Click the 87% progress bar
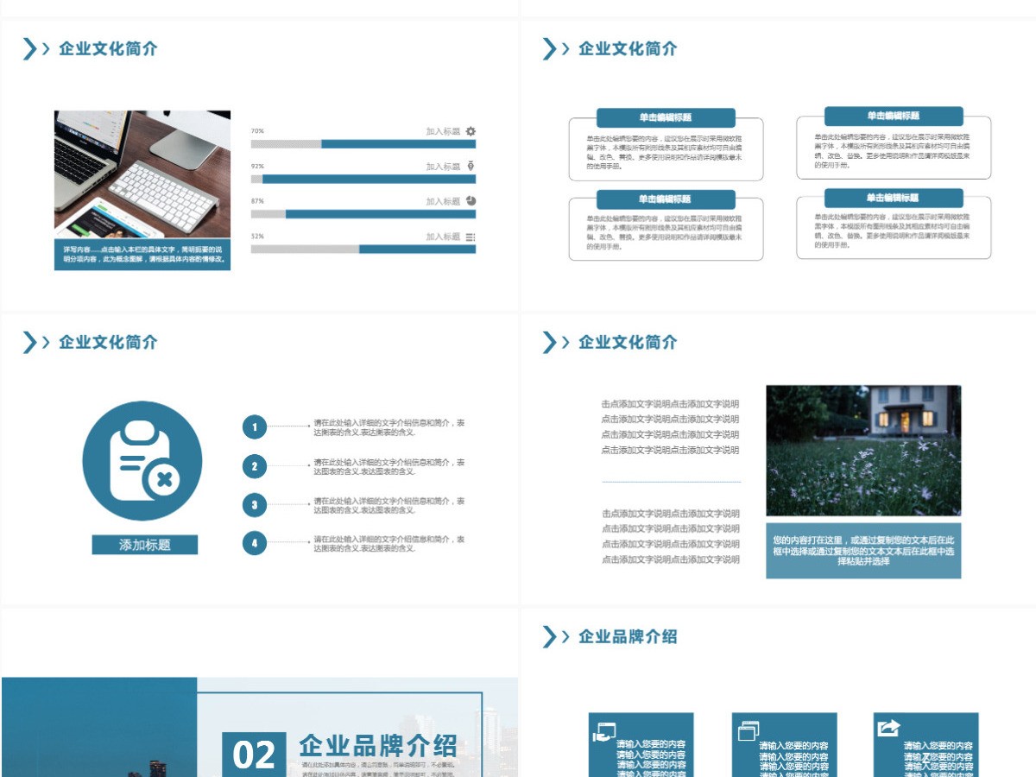This screenshot has height=777, width=1036. [x=363, y=214]
